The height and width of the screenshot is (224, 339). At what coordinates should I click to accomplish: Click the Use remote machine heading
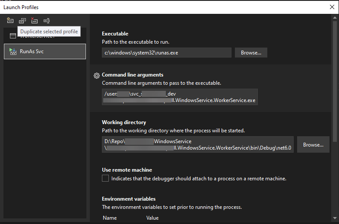click(127, 170)
